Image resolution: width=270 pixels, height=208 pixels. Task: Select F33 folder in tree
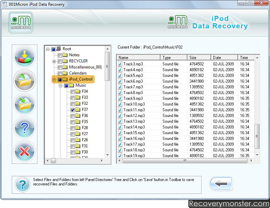(x=85, y=97)
